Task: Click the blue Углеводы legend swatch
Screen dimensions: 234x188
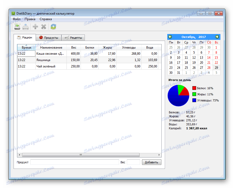Action: pos(194,100)
